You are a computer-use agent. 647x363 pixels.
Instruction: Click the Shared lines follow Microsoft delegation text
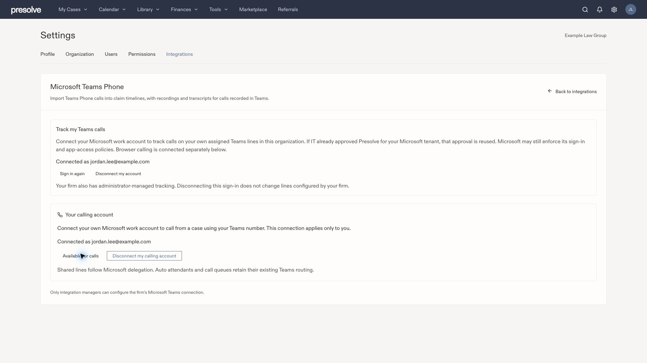[185, 270]
